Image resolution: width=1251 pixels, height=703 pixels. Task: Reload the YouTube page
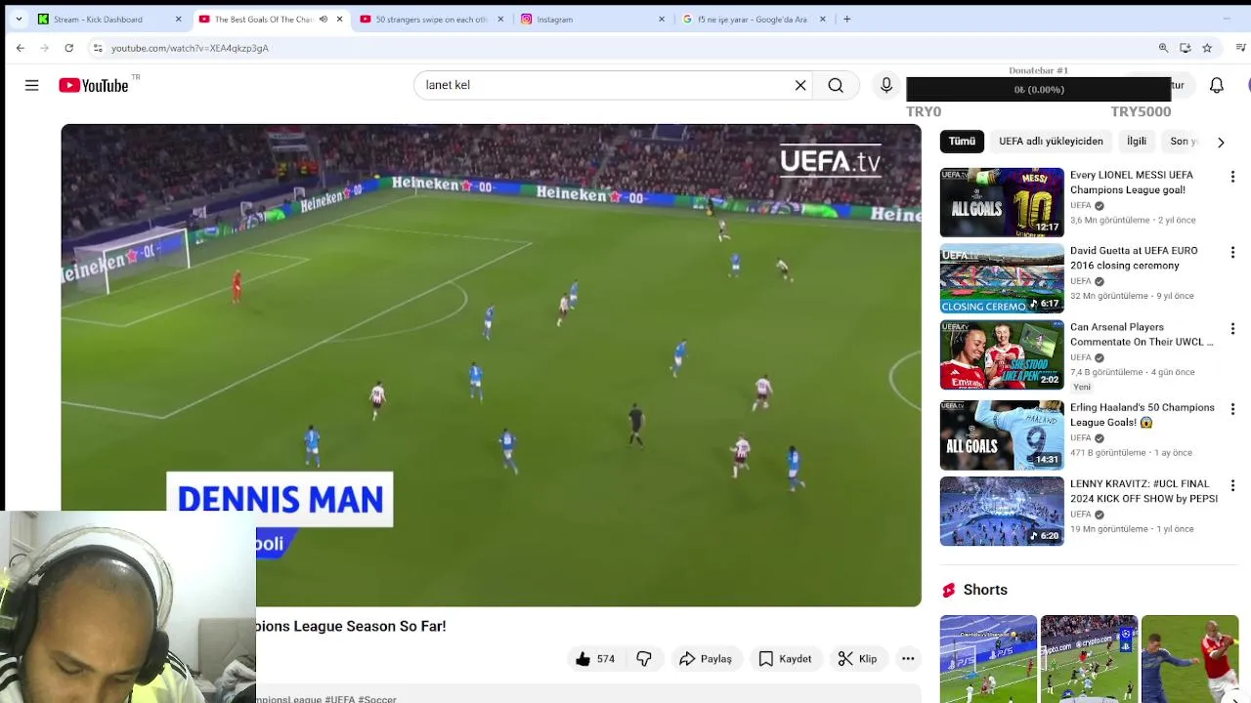(x=68, y=48)
